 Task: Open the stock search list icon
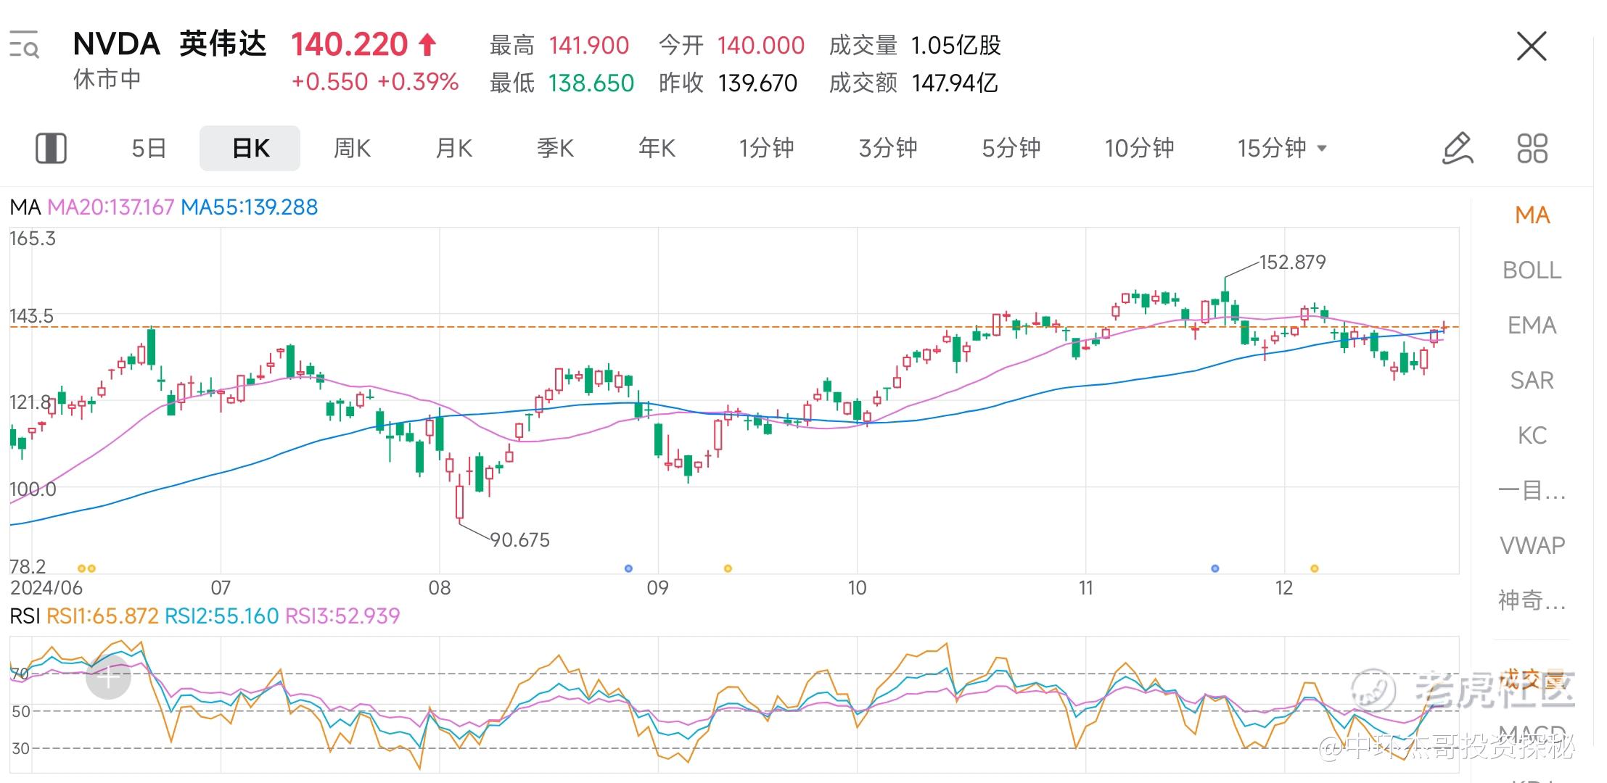24,45
